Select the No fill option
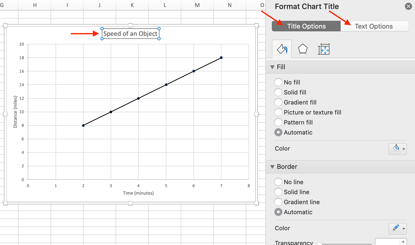 point(278,82)
